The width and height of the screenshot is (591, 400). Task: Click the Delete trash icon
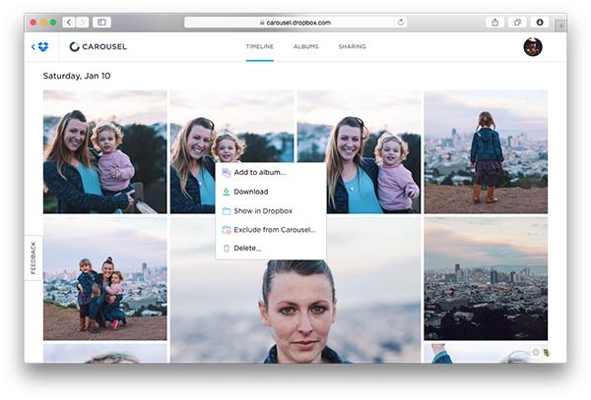point(227,248)
